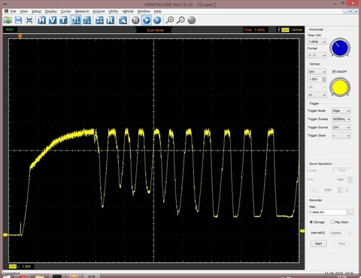Click the printer icon in toolbar
The width and height of the screenshot is (361, 278).
click(29, 20)
